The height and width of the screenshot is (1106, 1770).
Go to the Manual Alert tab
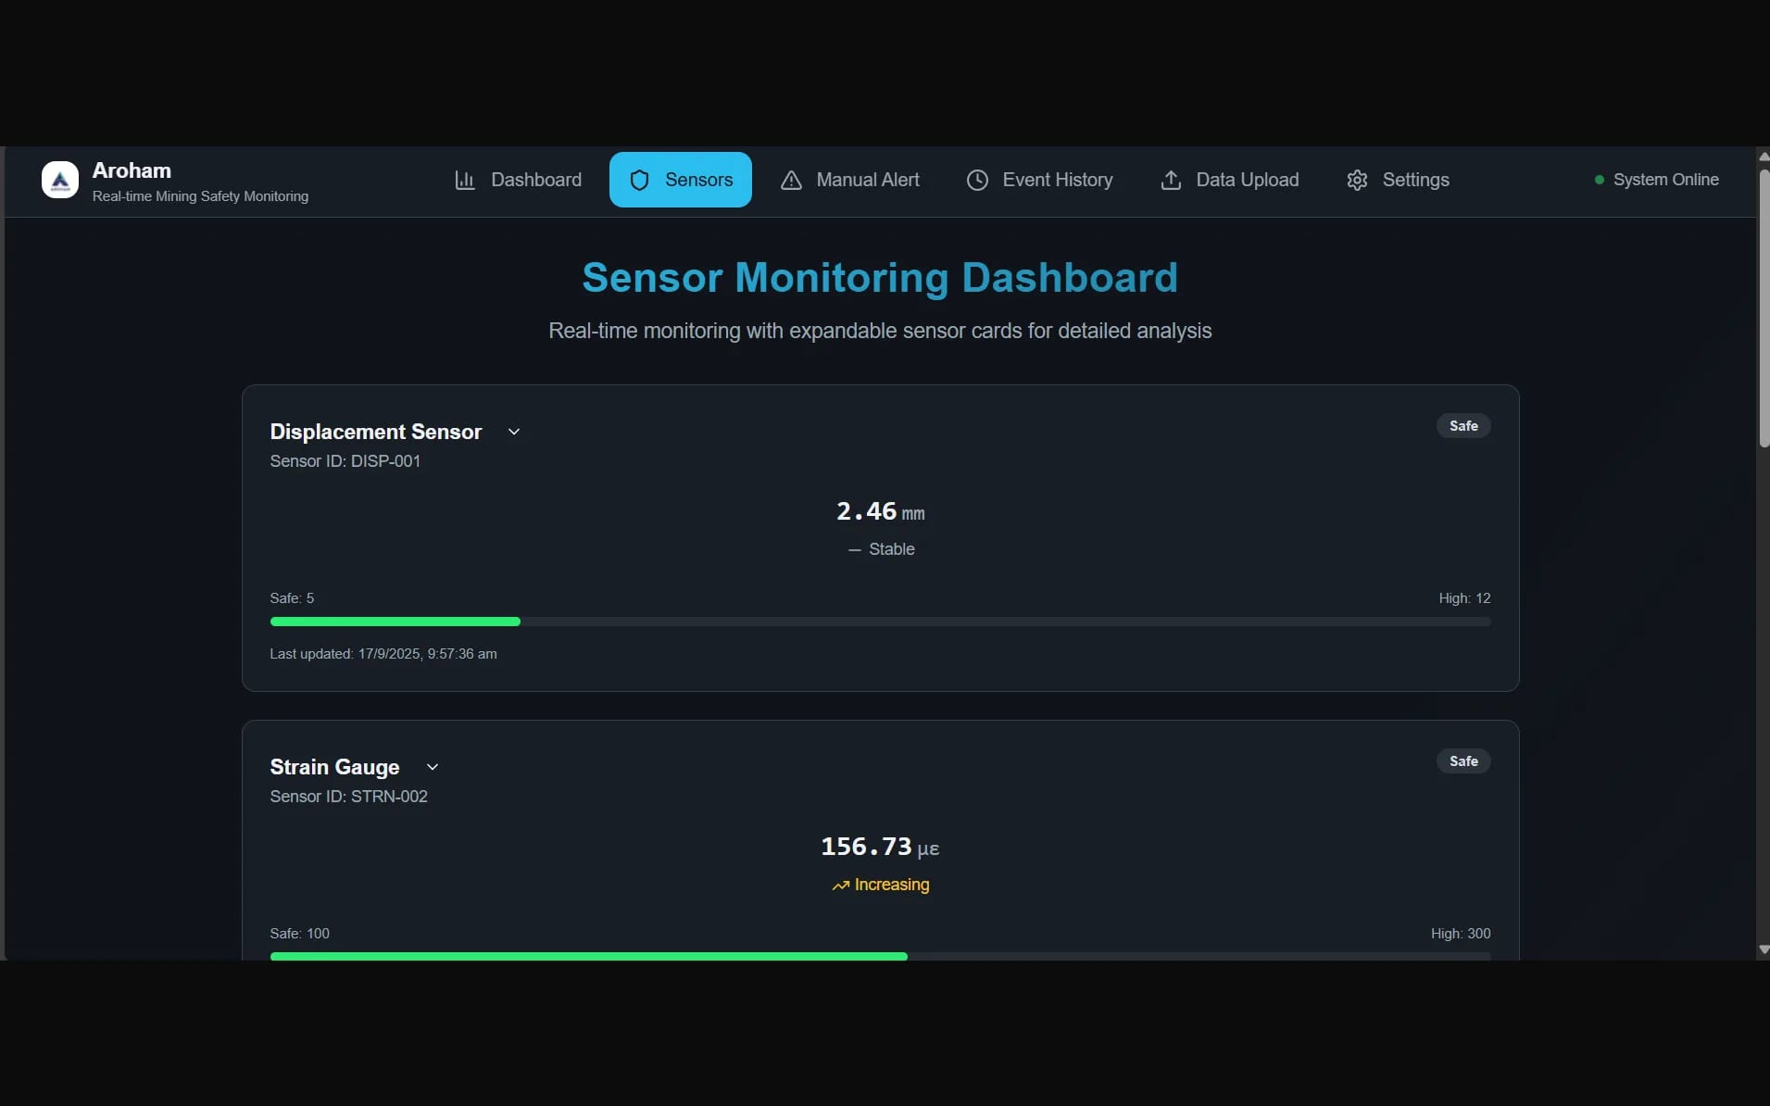pos(849,180)
